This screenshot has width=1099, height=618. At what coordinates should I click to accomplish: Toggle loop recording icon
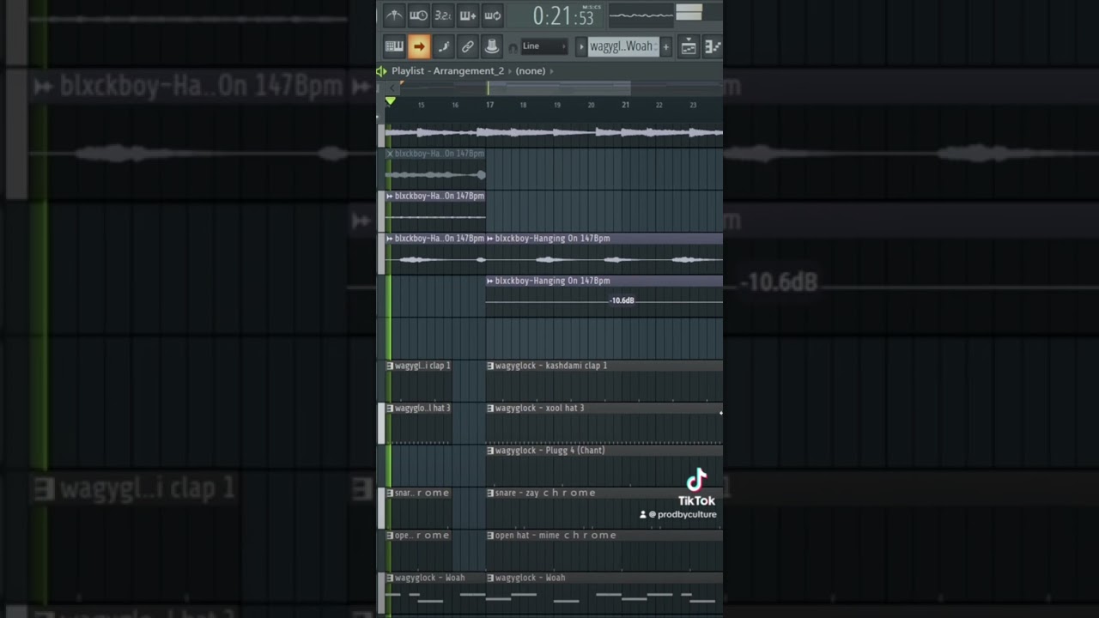tap(493, 15)
